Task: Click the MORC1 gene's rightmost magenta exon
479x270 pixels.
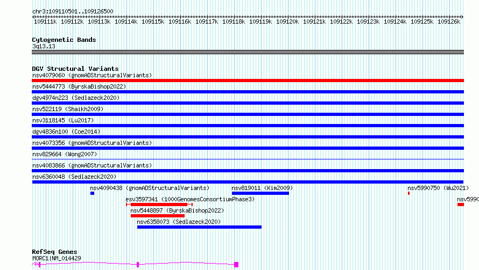Action: pyautogui.click(x=236, y=265)
